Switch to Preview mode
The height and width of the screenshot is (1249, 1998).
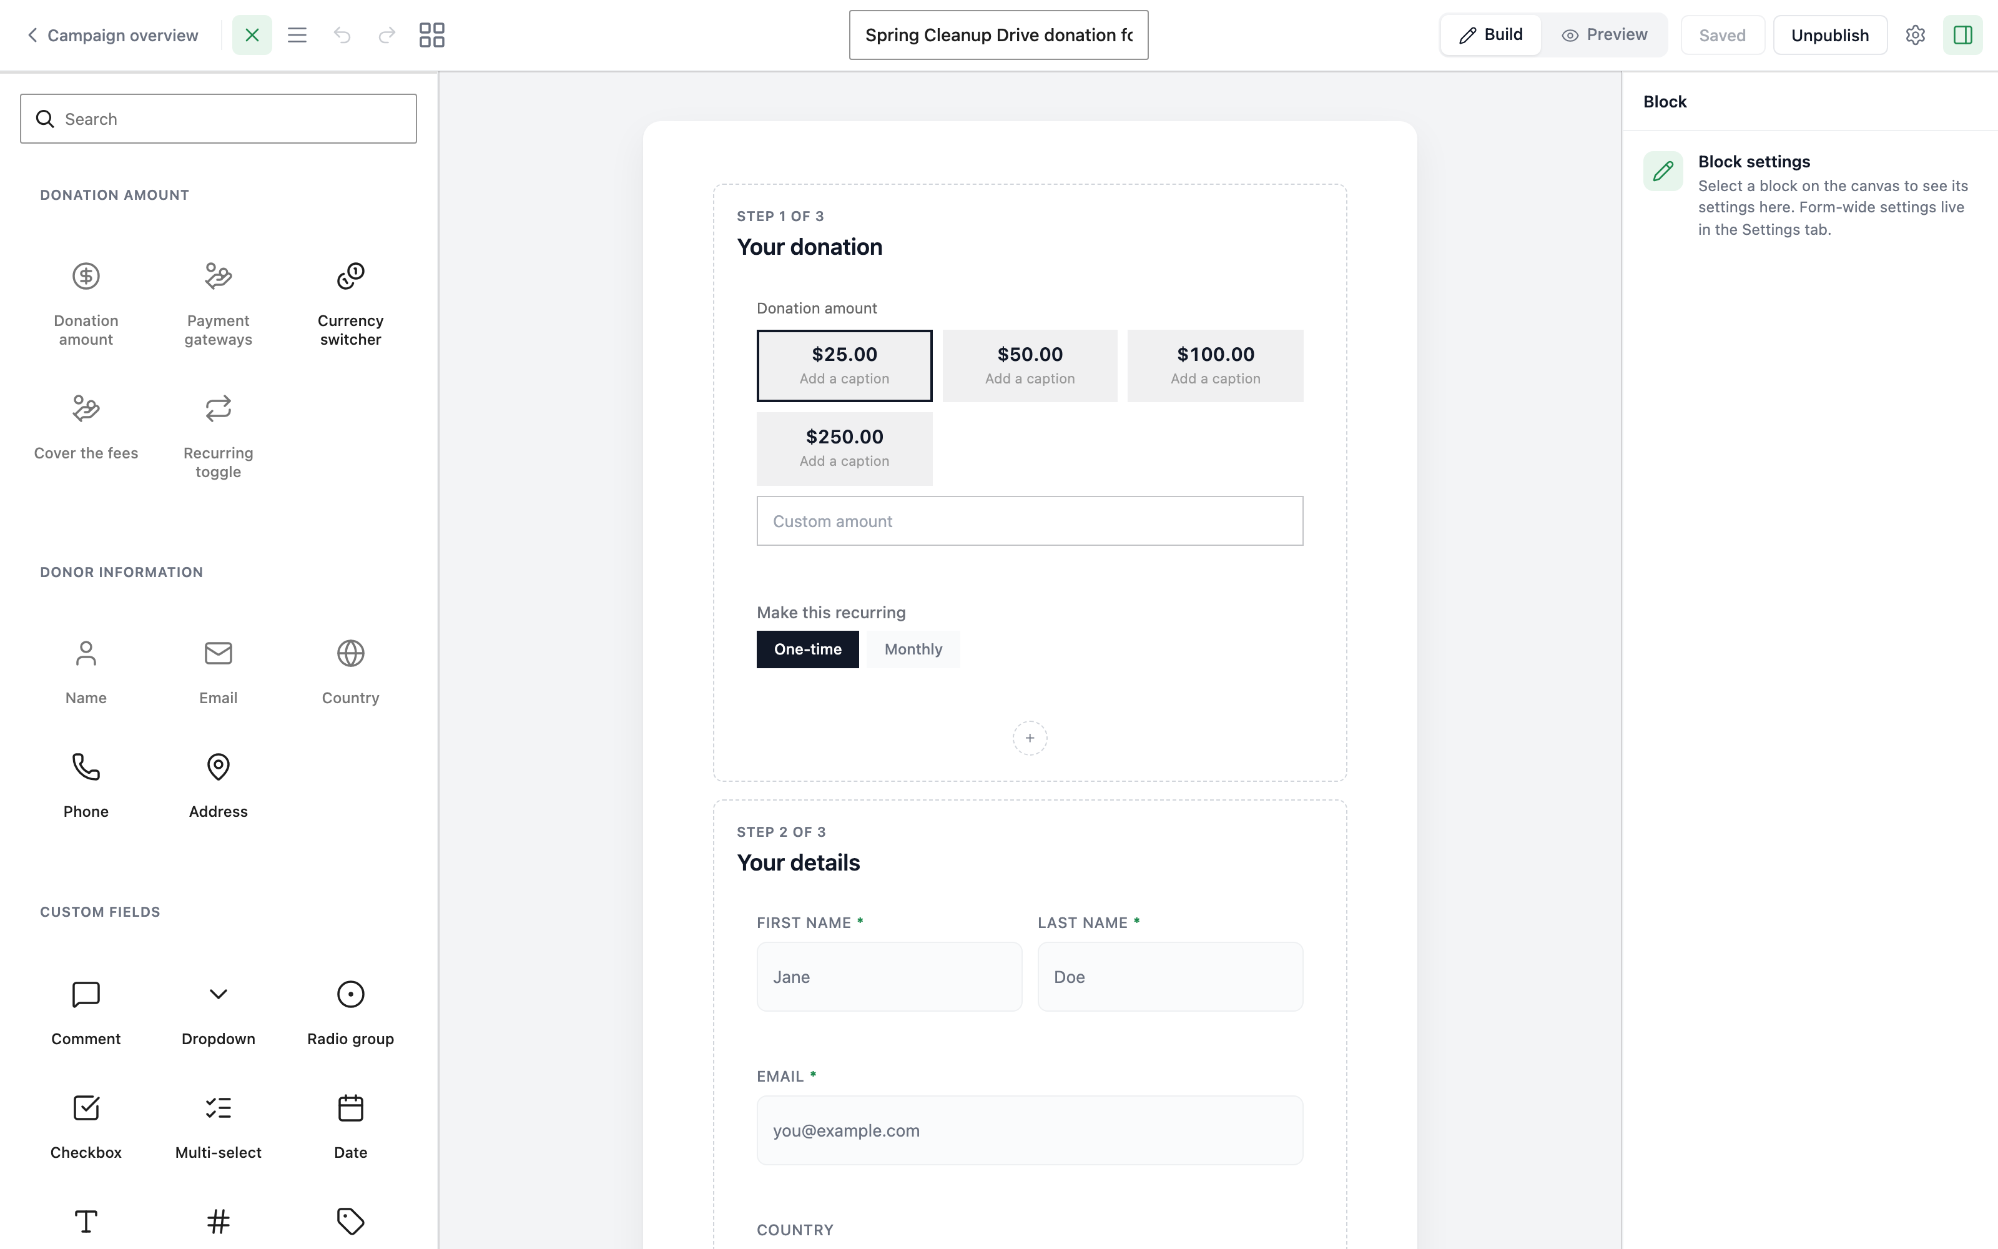pyautogui.click(x=1604, y=35)
